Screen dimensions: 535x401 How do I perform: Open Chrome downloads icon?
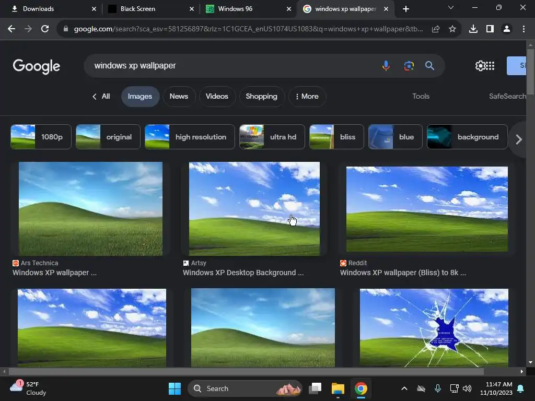click(473, 29)
